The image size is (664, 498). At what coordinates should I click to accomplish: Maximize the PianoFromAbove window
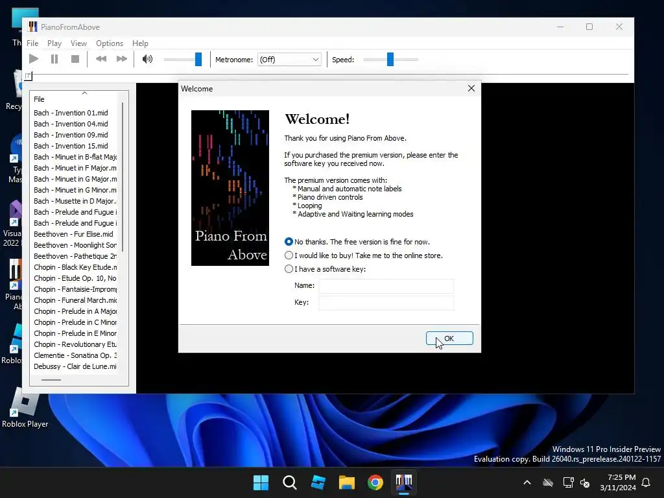pyautogui.click(x=589, y=27)
